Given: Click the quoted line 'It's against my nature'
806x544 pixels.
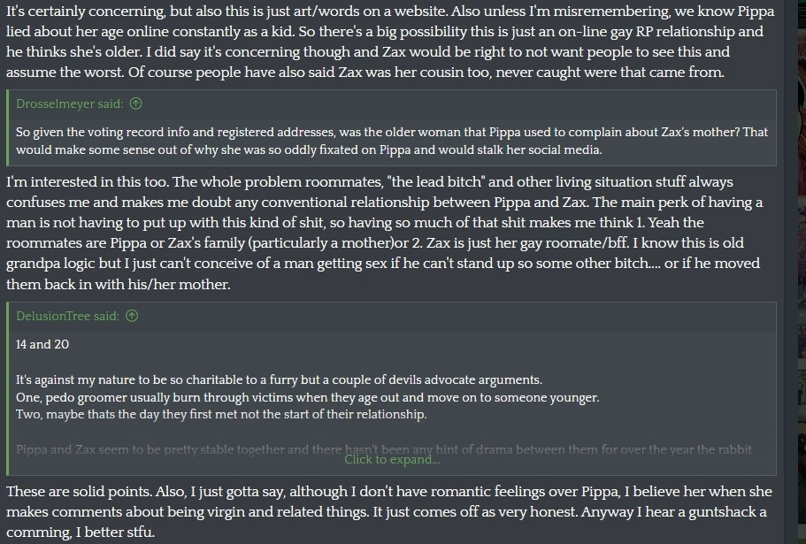Looking at the screenshot, I should [279, 379].
